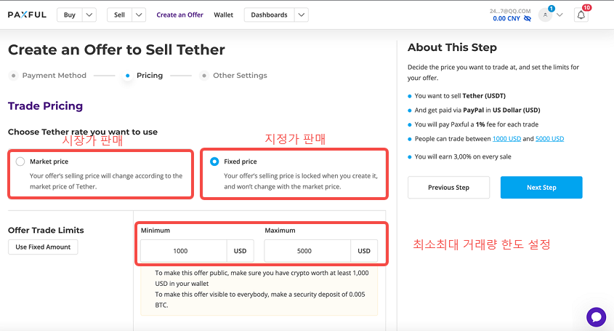Select the Market price radio button
This screenshot has width=614, height=331.
pyautogui.click(x=20, y=161)
